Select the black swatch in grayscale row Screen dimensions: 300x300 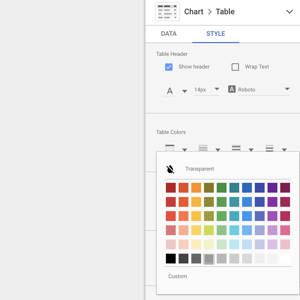pyautogui.click(x=171, y=259)
